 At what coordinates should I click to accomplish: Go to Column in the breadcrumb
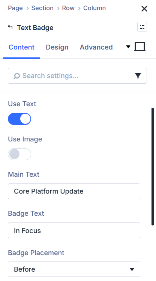[94, 8]
